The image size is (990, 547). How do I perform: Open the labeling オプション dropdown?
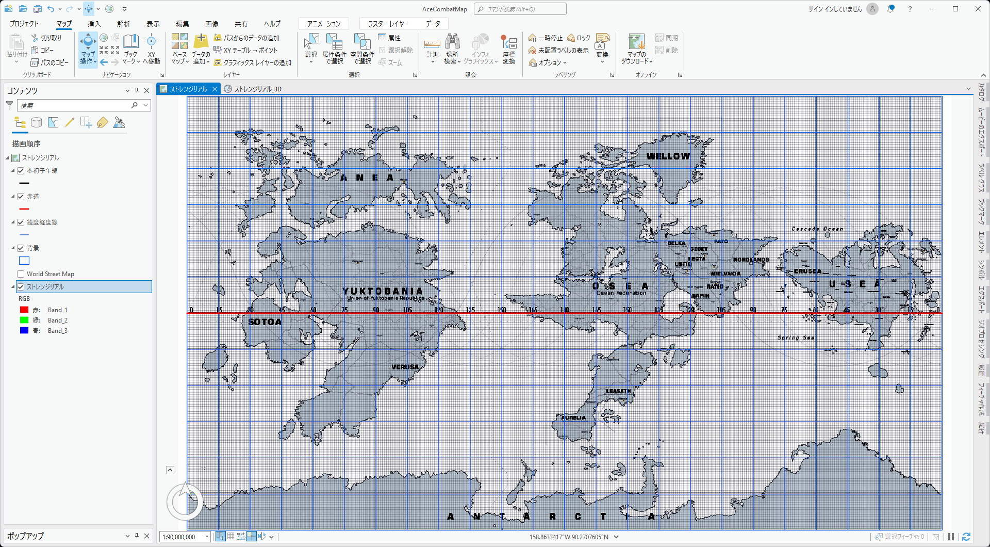click(x=548, y=62)
